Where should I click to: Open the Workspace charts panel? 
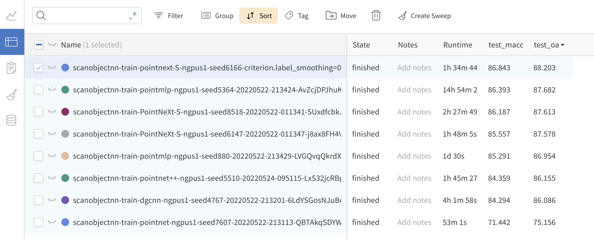[11, 16]
